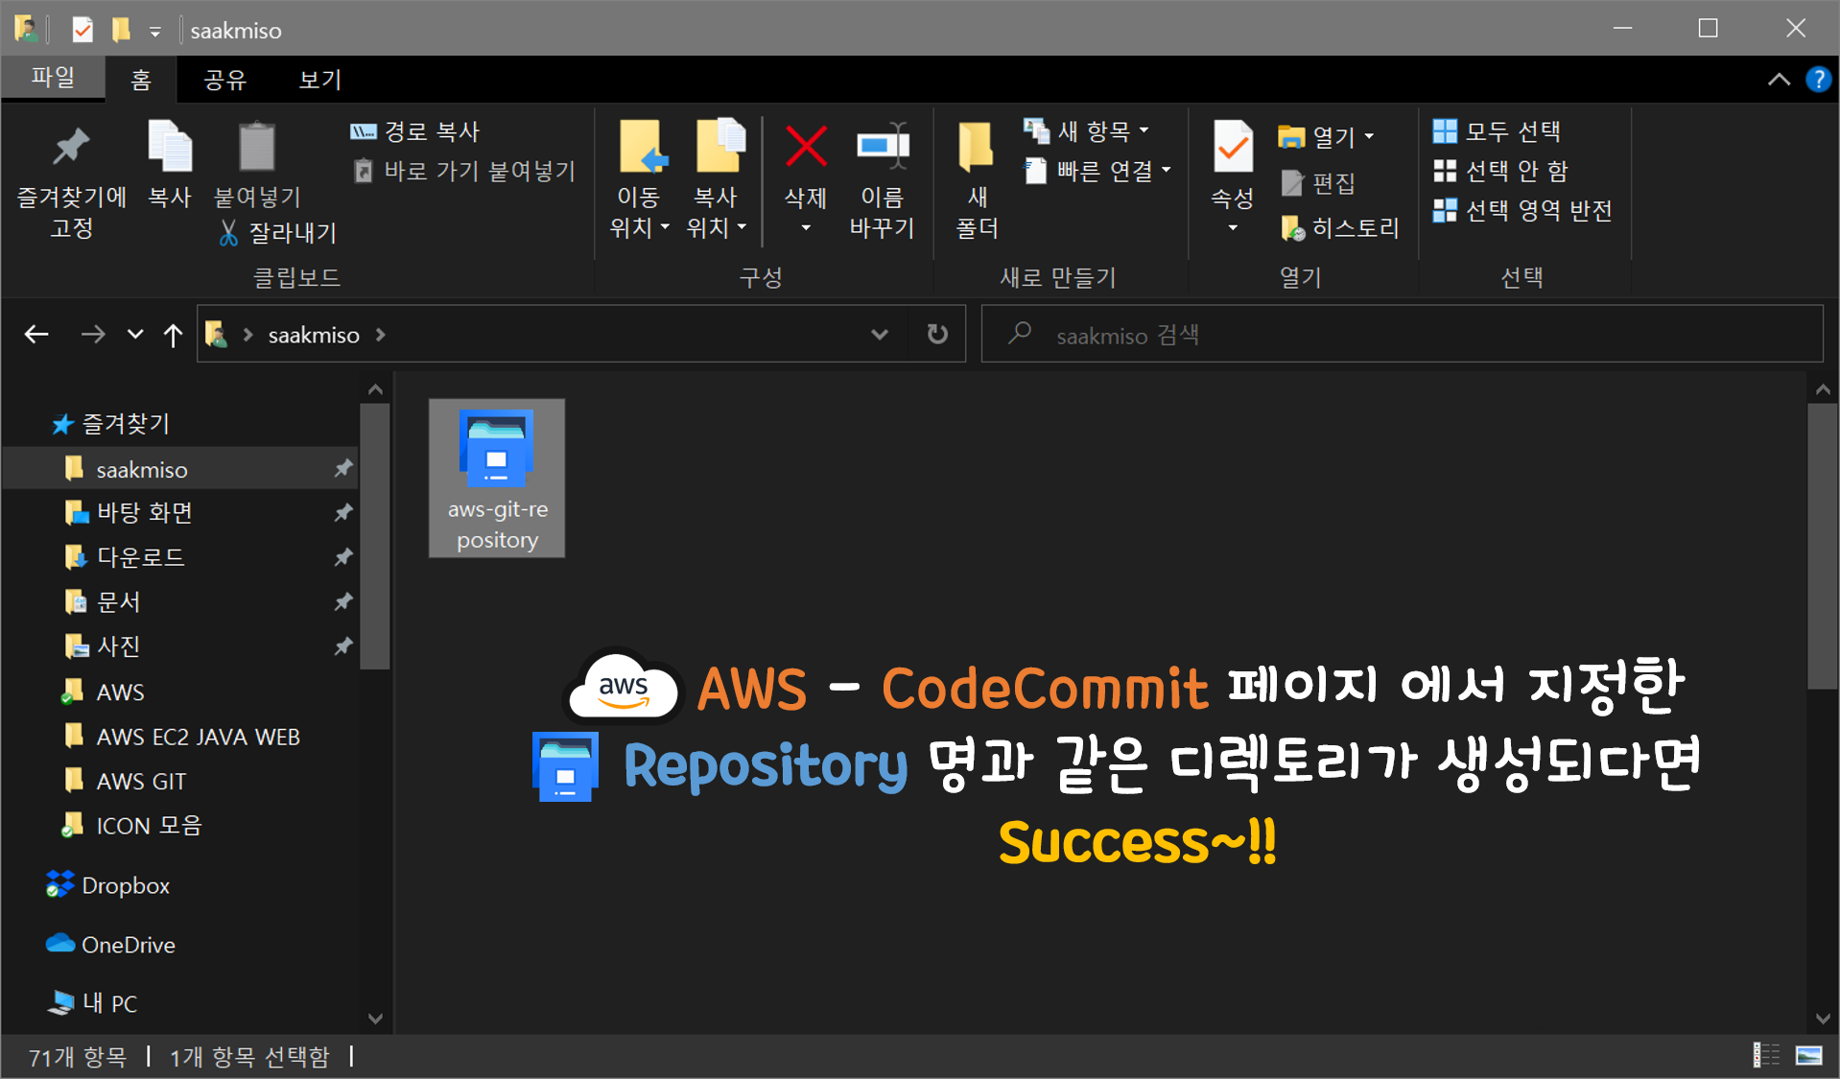1840x1079 pixels.
Task: Click saakmiso breadcrumb in address bar
Action: point(314,335)
